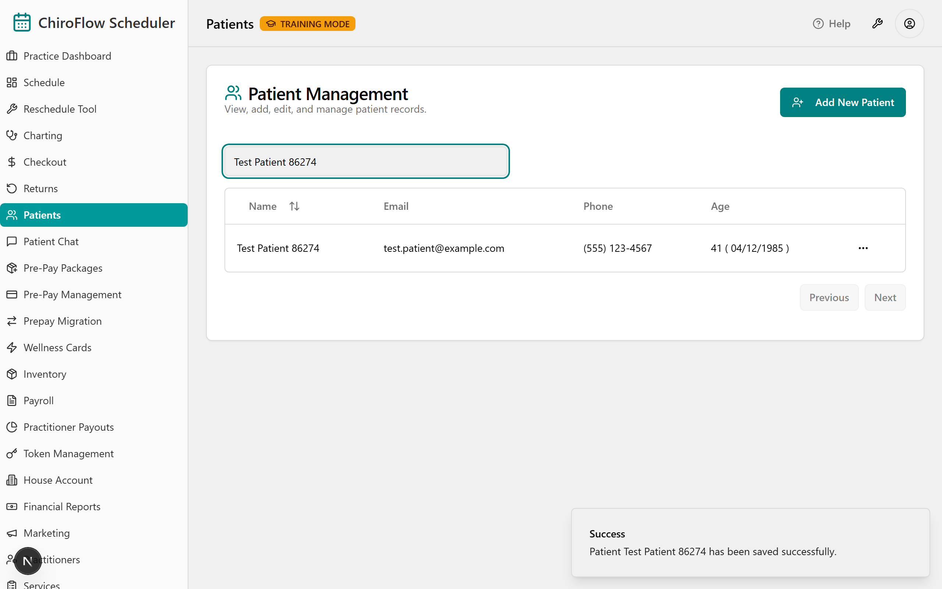942x589 pixels.
Task: Open the Checkout menu item
Action: (x=94, y=162)
